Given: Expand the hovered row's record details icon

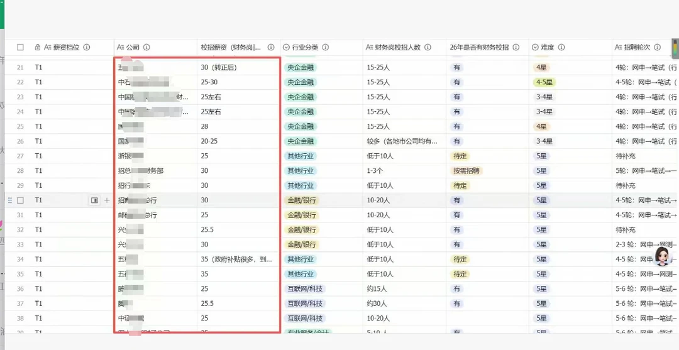Looking at the screenshot, I should tap(94, 200).
